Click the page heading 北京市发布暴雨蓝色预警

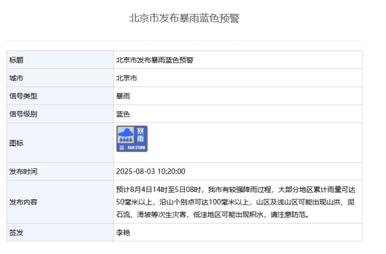coord(184,18)
